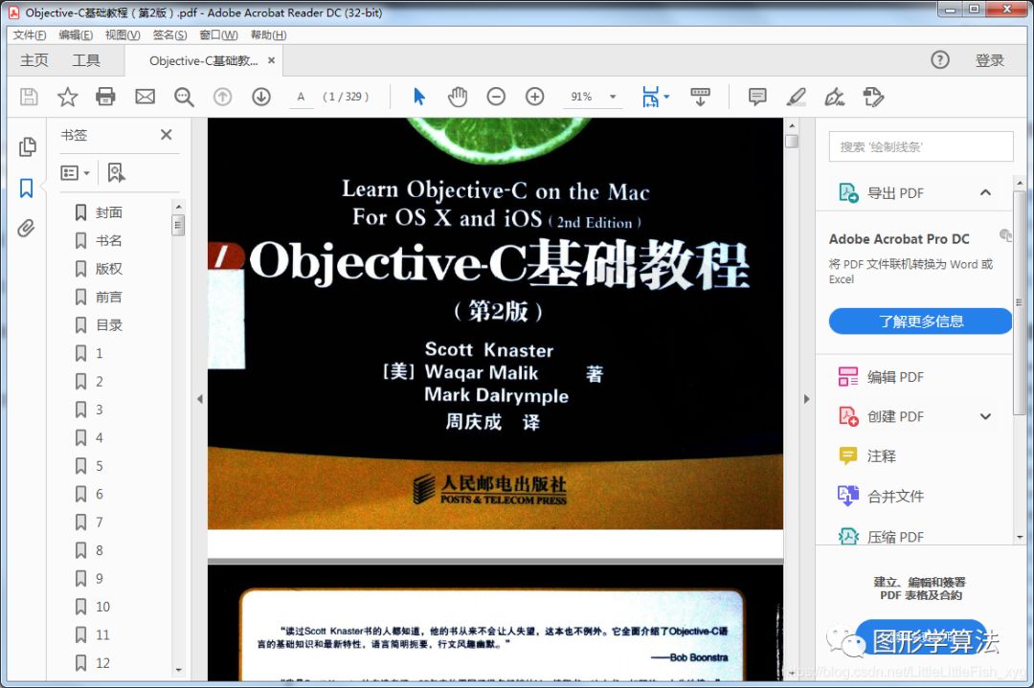Click the share file icon in toolbar

(873, 97)
